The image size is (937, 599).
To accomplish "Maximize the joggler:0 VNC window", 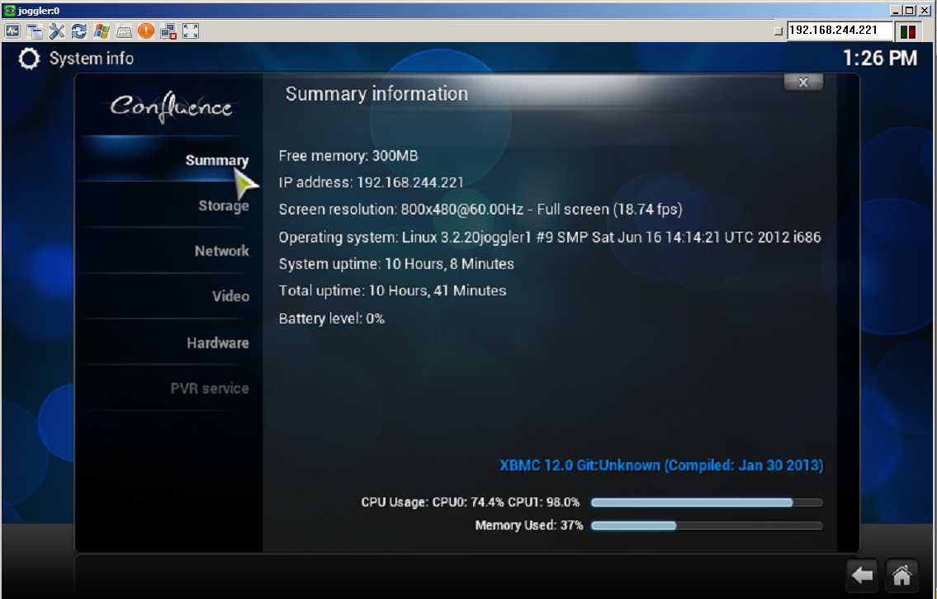I will [908, 10].
